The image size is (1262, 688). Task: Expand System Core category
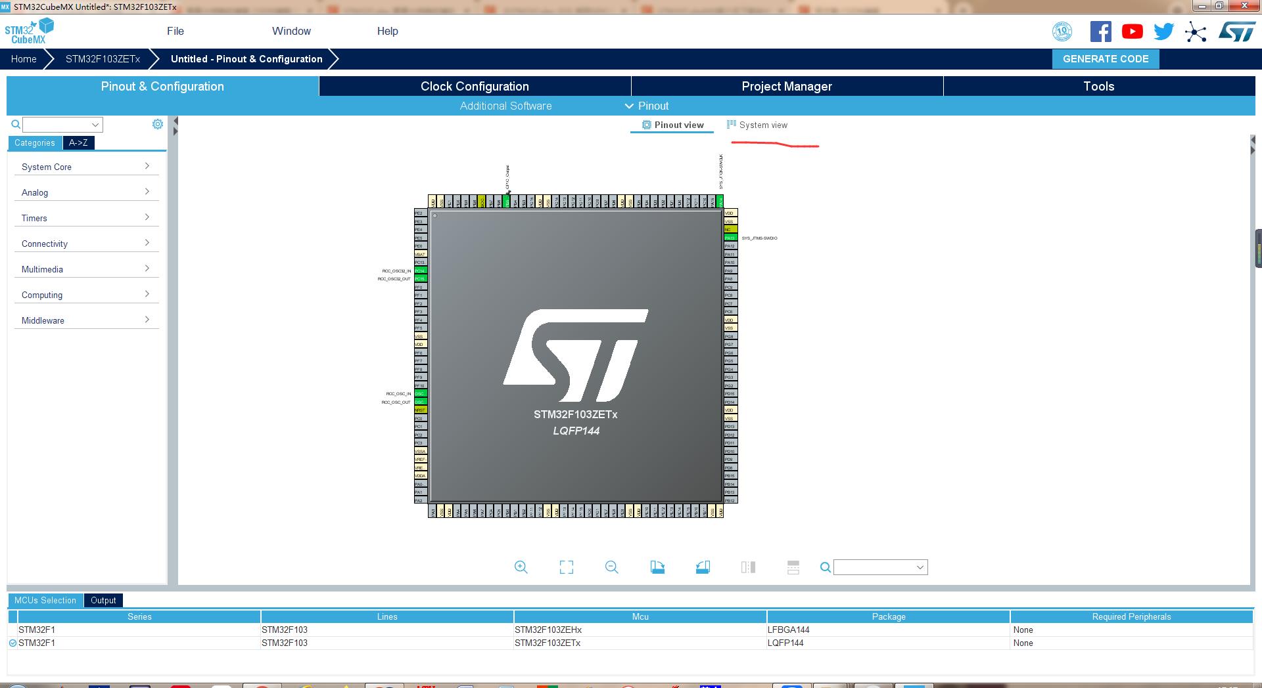tap(86, 167)
